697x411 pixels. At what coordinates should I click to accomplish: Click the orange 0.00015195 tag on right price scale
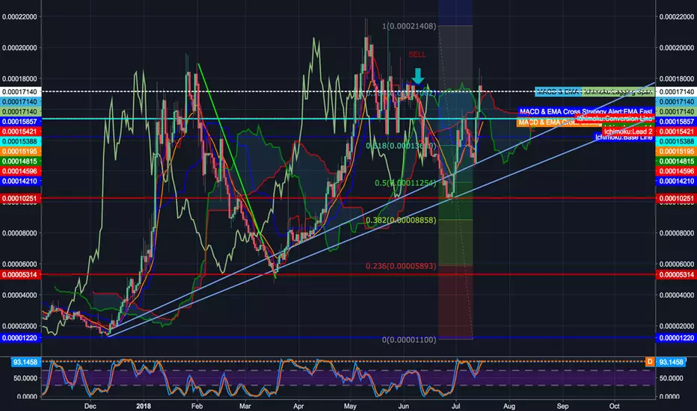pos(675,152)
